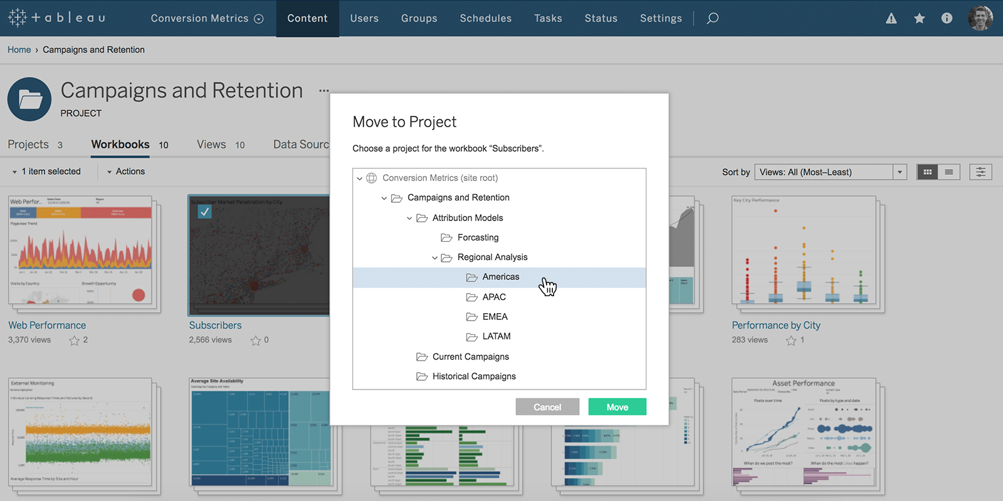Go to the Users tab

pos(364,18)
